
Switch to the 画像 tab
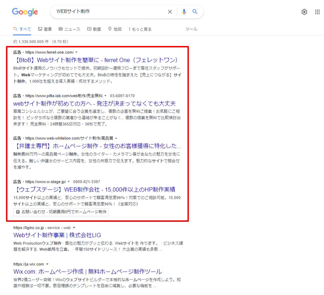tap(45, 29)
